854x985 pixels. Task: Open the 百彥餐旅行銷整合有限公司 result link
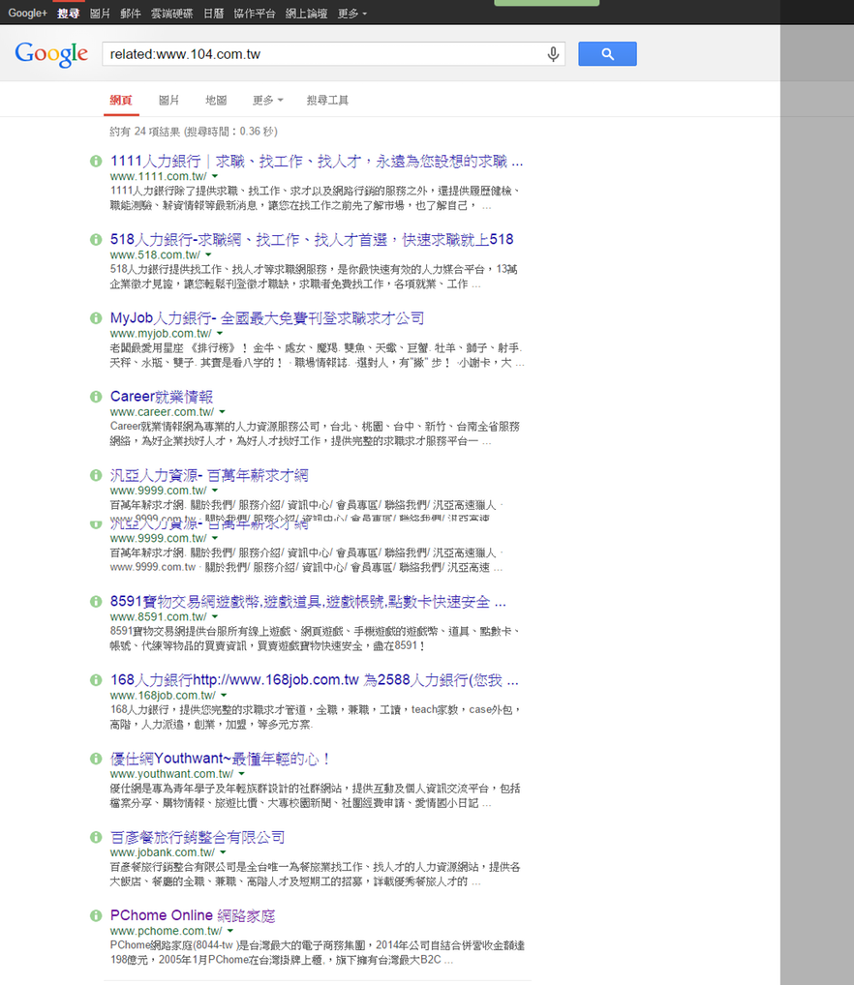198,837
